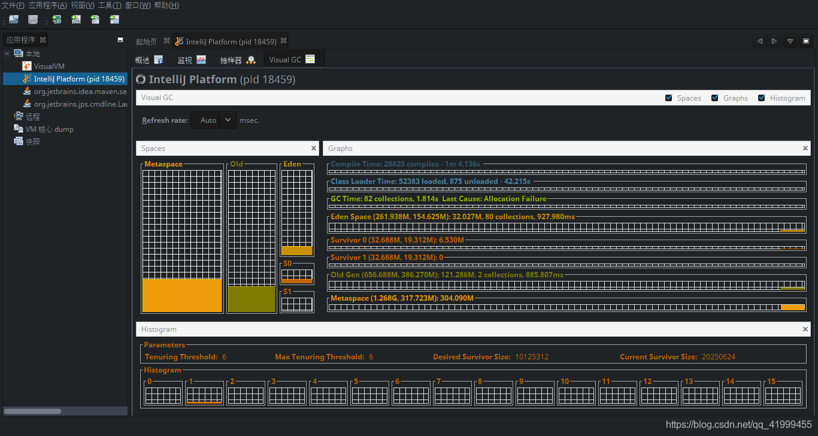The width and height of the screenshot is (818, 436).
Task: Click the Visual GC tab icon
Action: point(310,59)
